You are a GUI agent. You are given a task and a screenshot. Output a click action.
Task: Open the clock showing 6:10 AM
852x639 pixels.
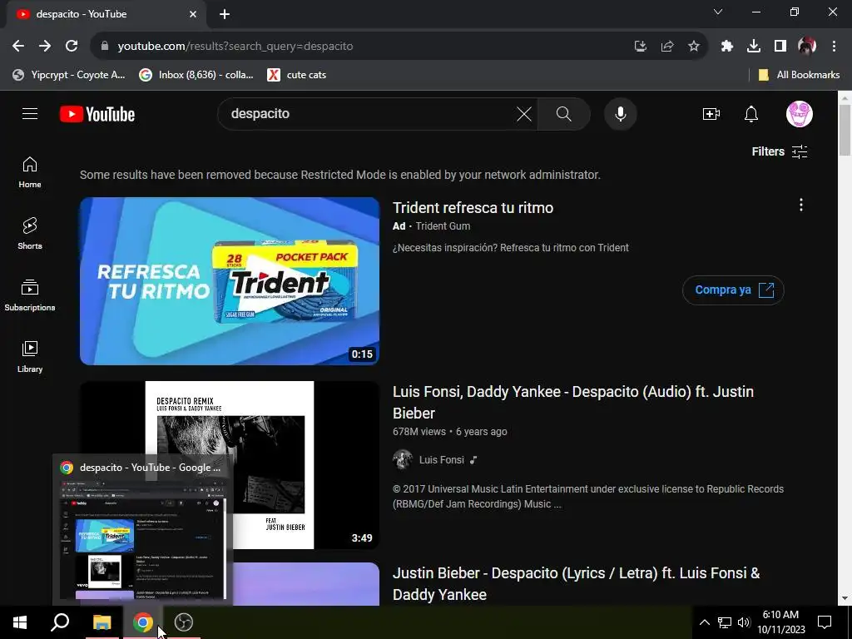click(x=780, y=622)
